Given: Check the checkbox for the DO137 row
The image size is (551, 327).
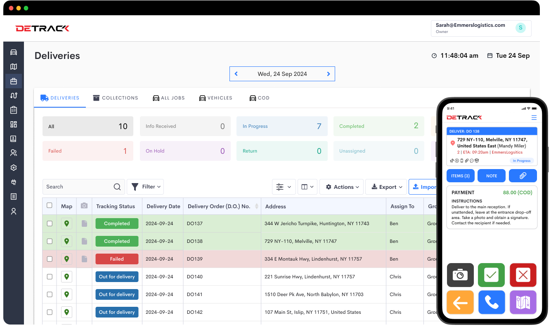Looking at the screenshot, I should pos(50,223).
